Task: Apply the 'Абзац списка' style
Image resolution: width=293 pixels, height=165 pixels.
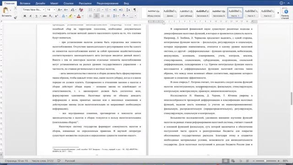Action: (x=154, y=13)
